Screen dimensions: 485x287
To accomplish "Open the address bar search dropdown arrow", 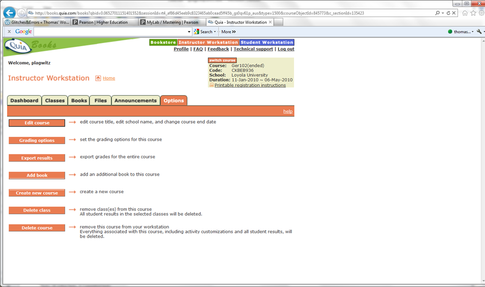I will coord(442,13).
